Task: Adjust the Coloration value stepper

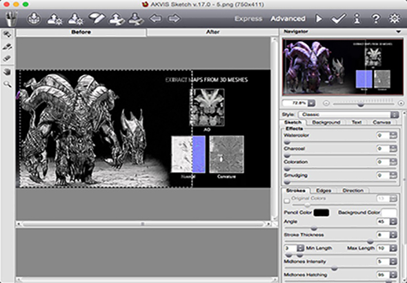Action: coord(393,162)
